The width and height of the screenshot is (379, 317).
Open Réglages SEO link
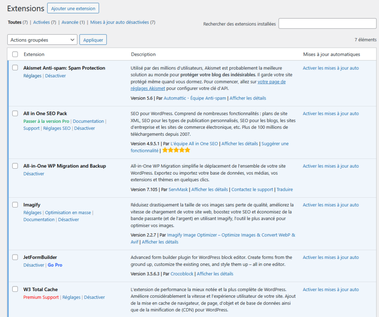57,128
